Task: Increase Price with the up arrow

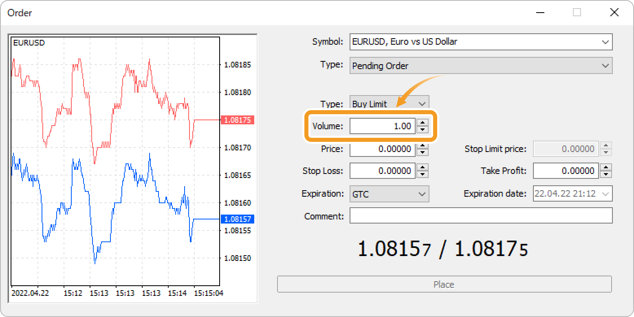Action: [423, 145]
